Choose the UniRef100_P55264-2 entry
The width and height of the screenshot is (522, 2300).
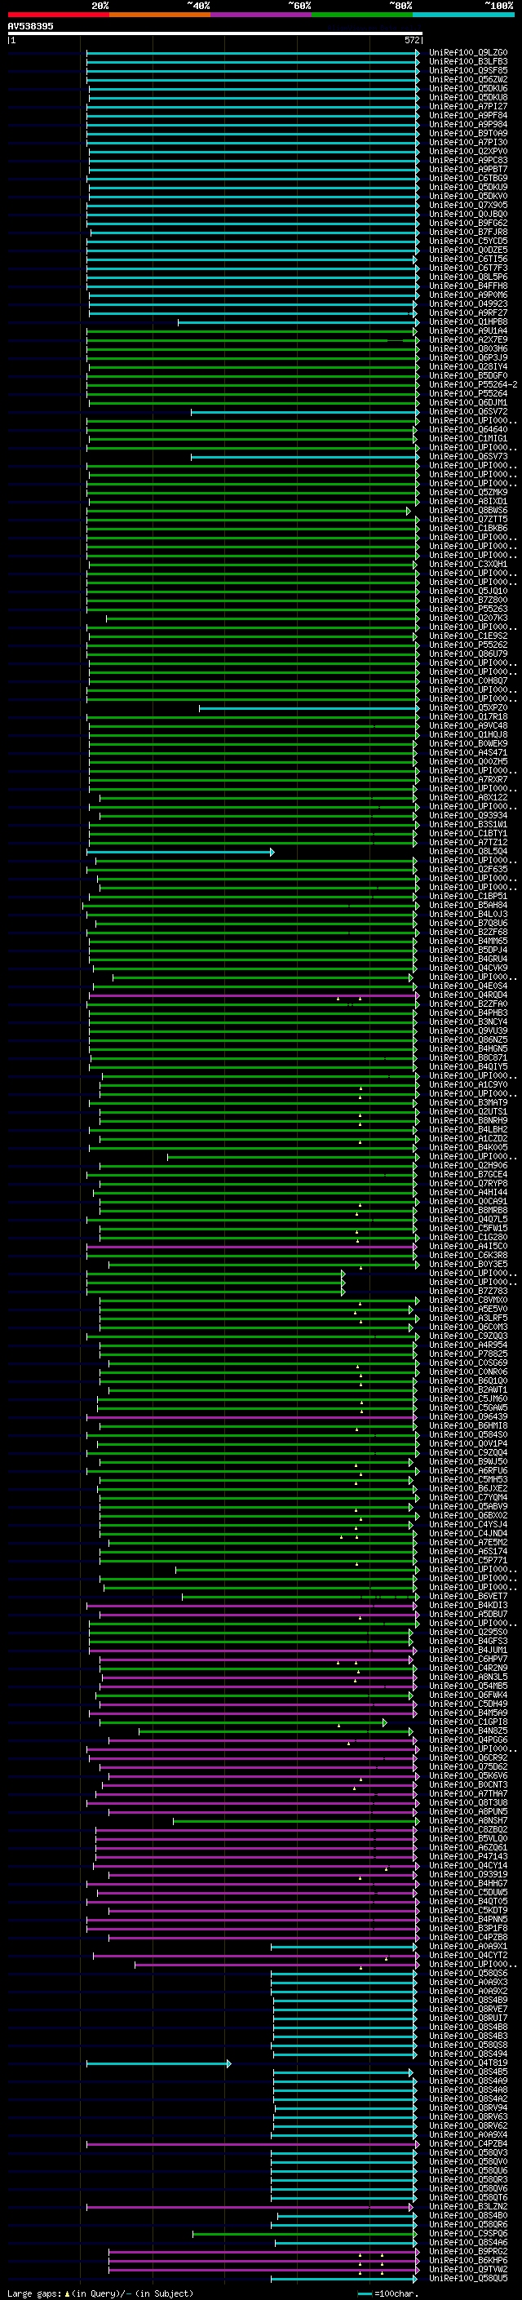473,385
